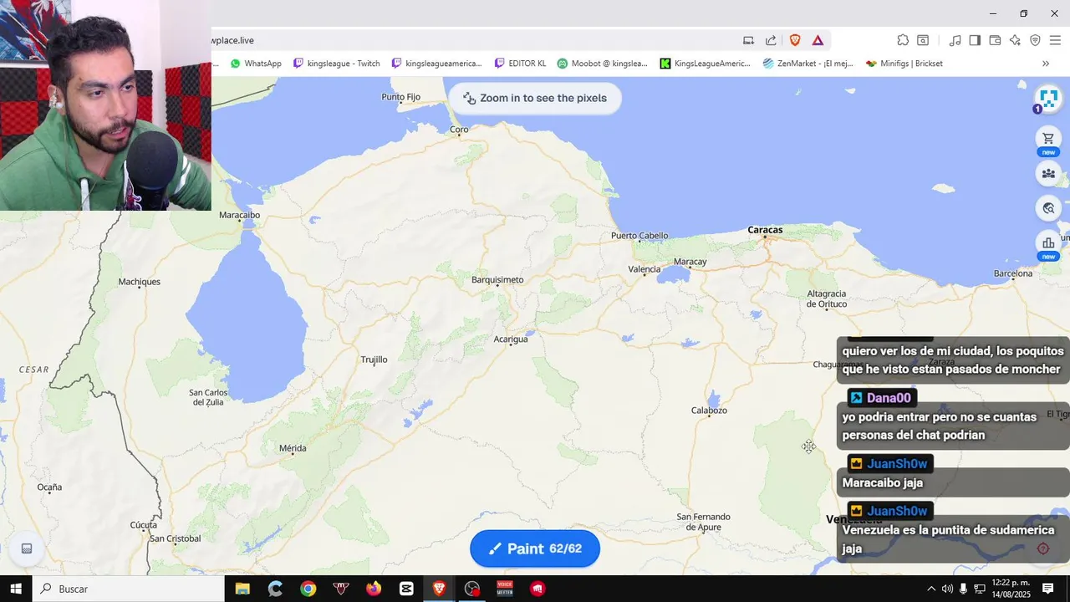This screenshot has width=1070, height=602.
Task: Click the Paint 62/62 button
Action: click(x=535, y=548)
